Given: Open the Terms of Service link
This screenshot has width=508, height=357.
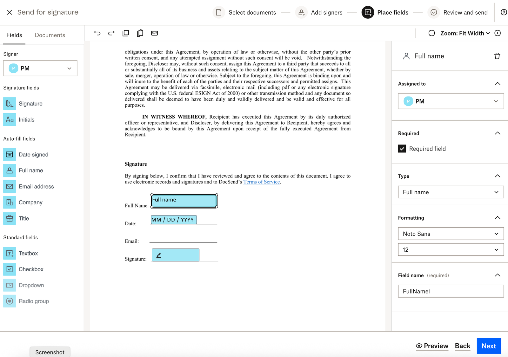Looking at the screenshot, I should tap(261, 182).
